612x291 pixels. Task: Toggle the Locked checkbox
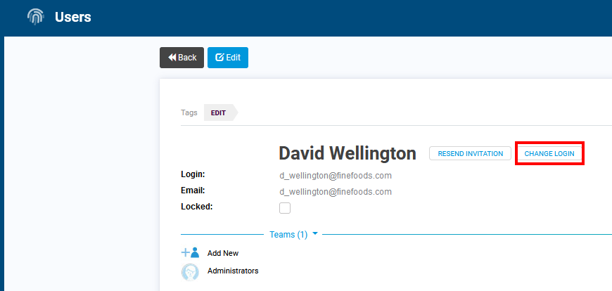285,208
